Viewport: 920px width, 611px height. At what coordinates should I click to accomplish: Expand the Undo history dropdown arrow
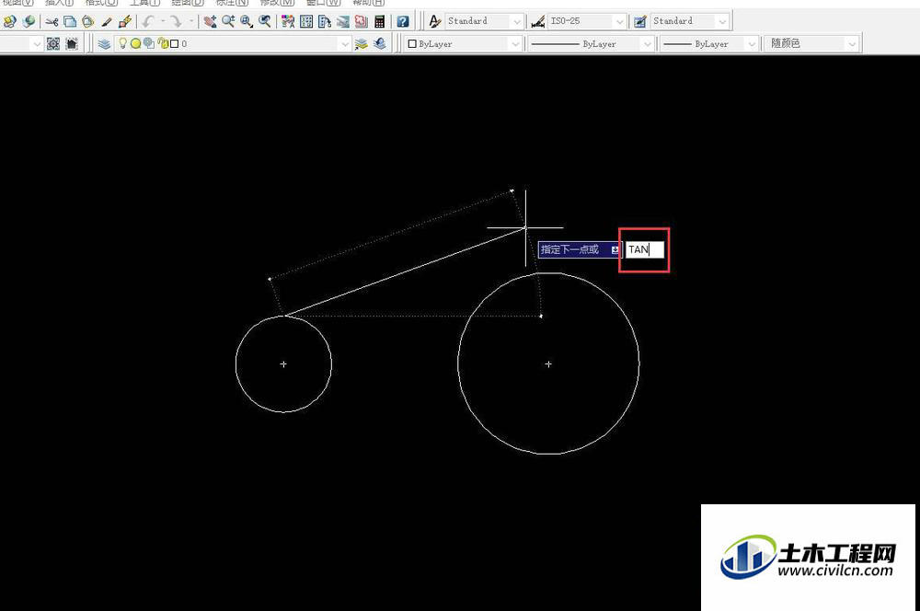click(163, 22)
